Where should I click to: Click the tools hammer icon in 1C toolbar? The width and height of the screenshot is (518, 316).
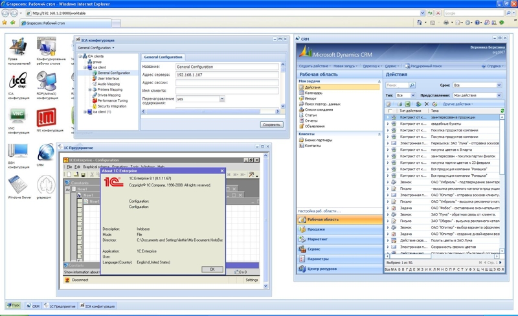tap(252, 174)
